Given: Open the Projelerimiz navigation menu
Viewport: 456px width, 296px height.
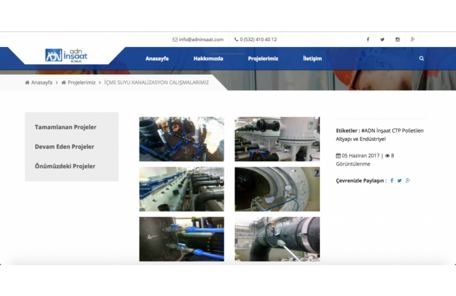Looking at the screenshot, I should [x=263, y=59].
